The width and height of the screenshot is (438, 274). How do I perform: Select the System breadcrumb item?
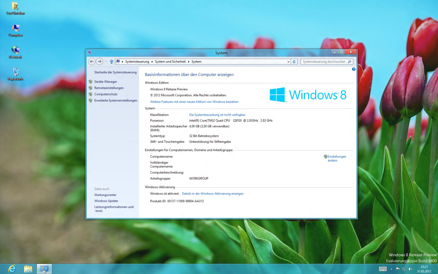pyautogui.click(x=196, y=62)
